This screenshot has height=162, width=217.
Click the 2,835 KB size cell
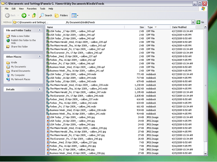tap(139, 96)
